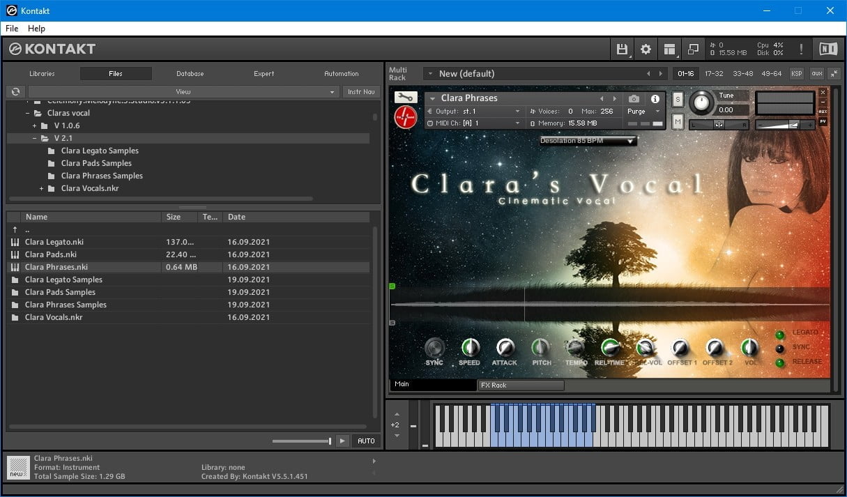Click the exclamation panic button
This screenshot has width=847, height=497.
801,49
